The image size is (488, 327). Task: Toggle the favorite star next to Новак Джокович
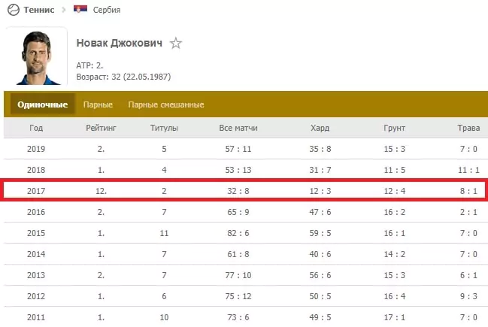[176, 44]
